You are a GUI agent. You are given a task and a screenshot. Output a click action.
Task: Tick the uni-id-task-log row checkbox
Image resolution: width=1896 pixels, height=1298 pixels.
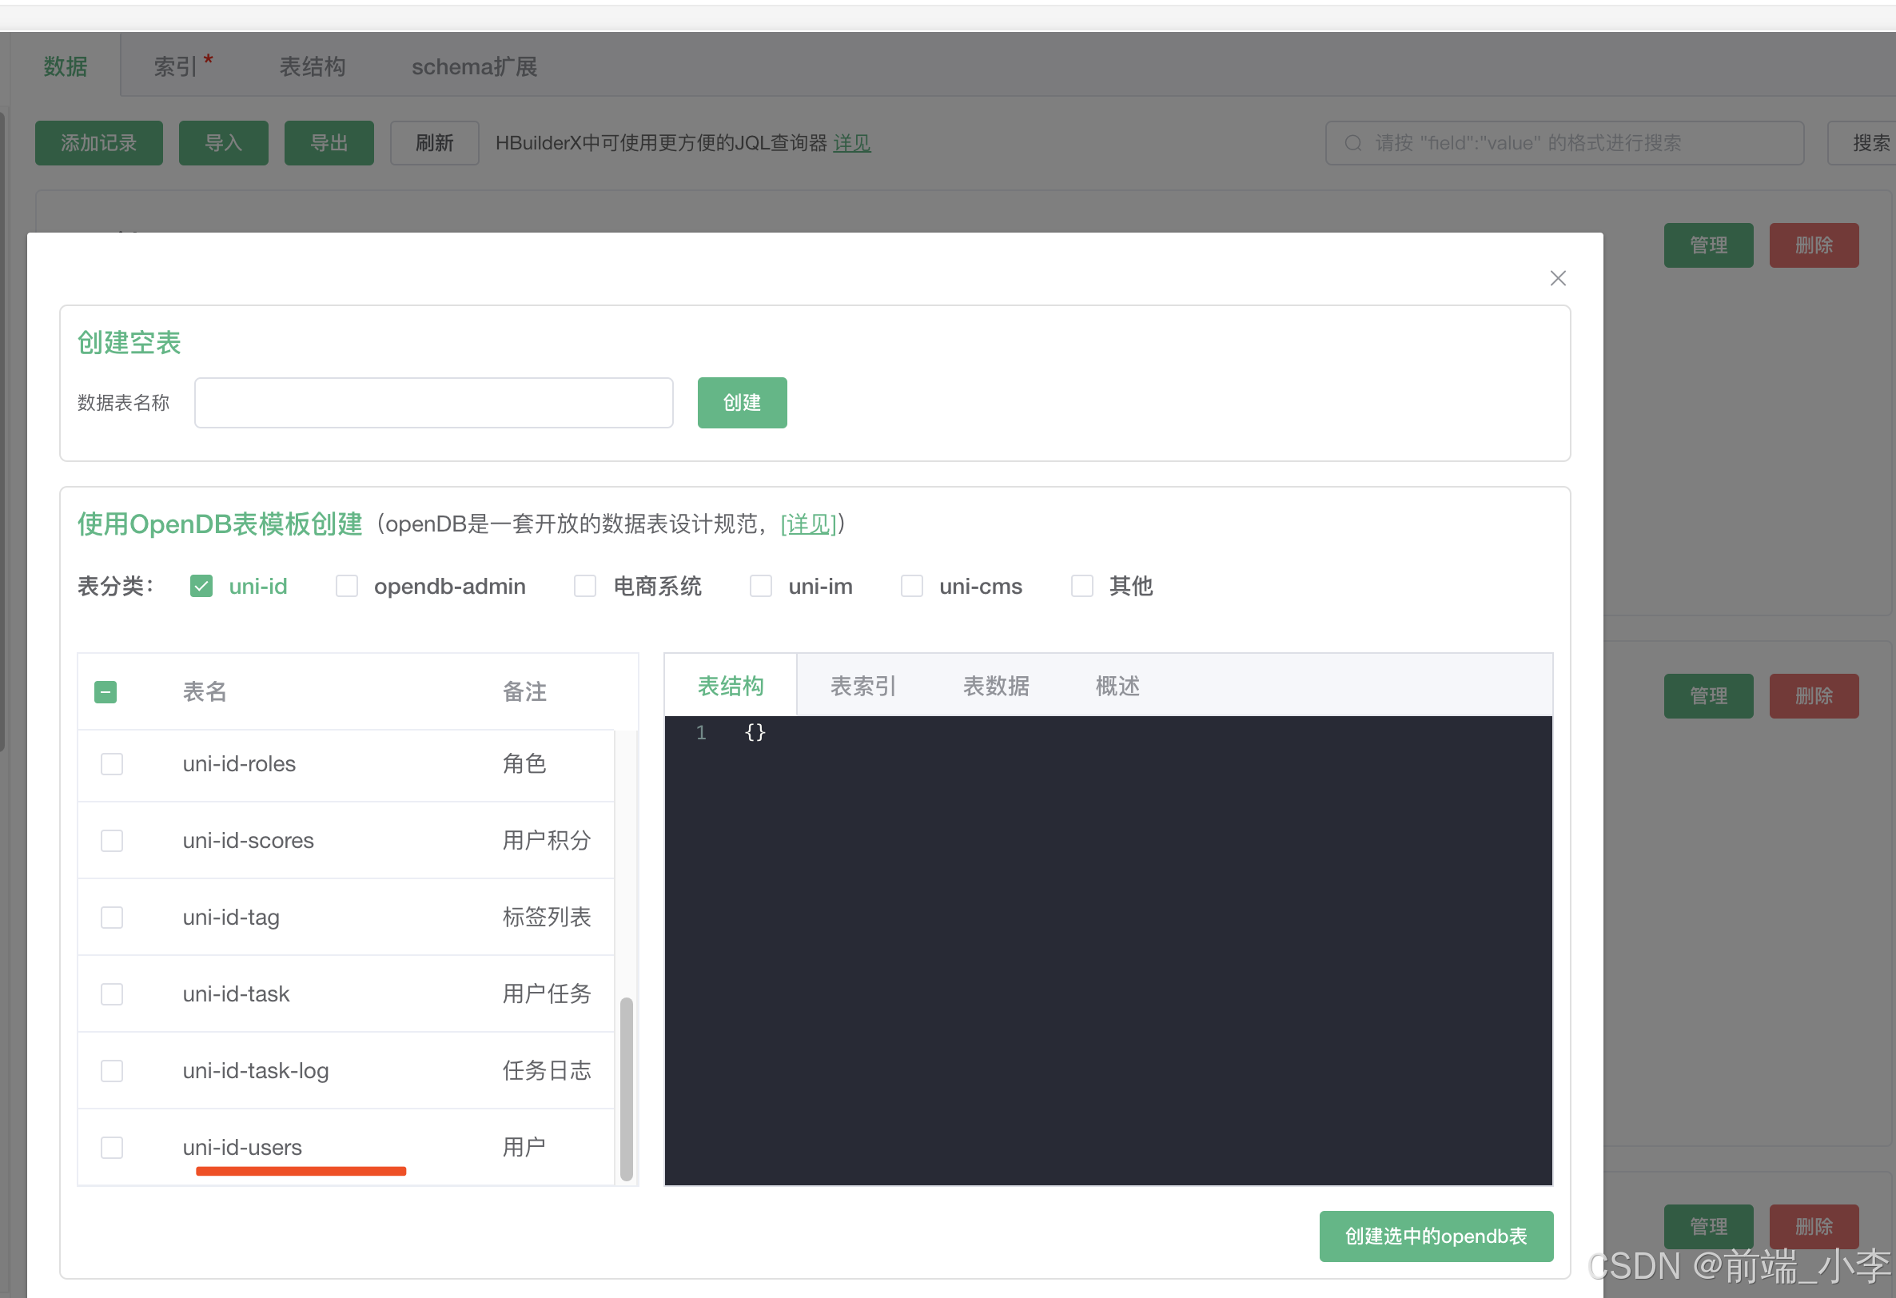click(112, 1070)
